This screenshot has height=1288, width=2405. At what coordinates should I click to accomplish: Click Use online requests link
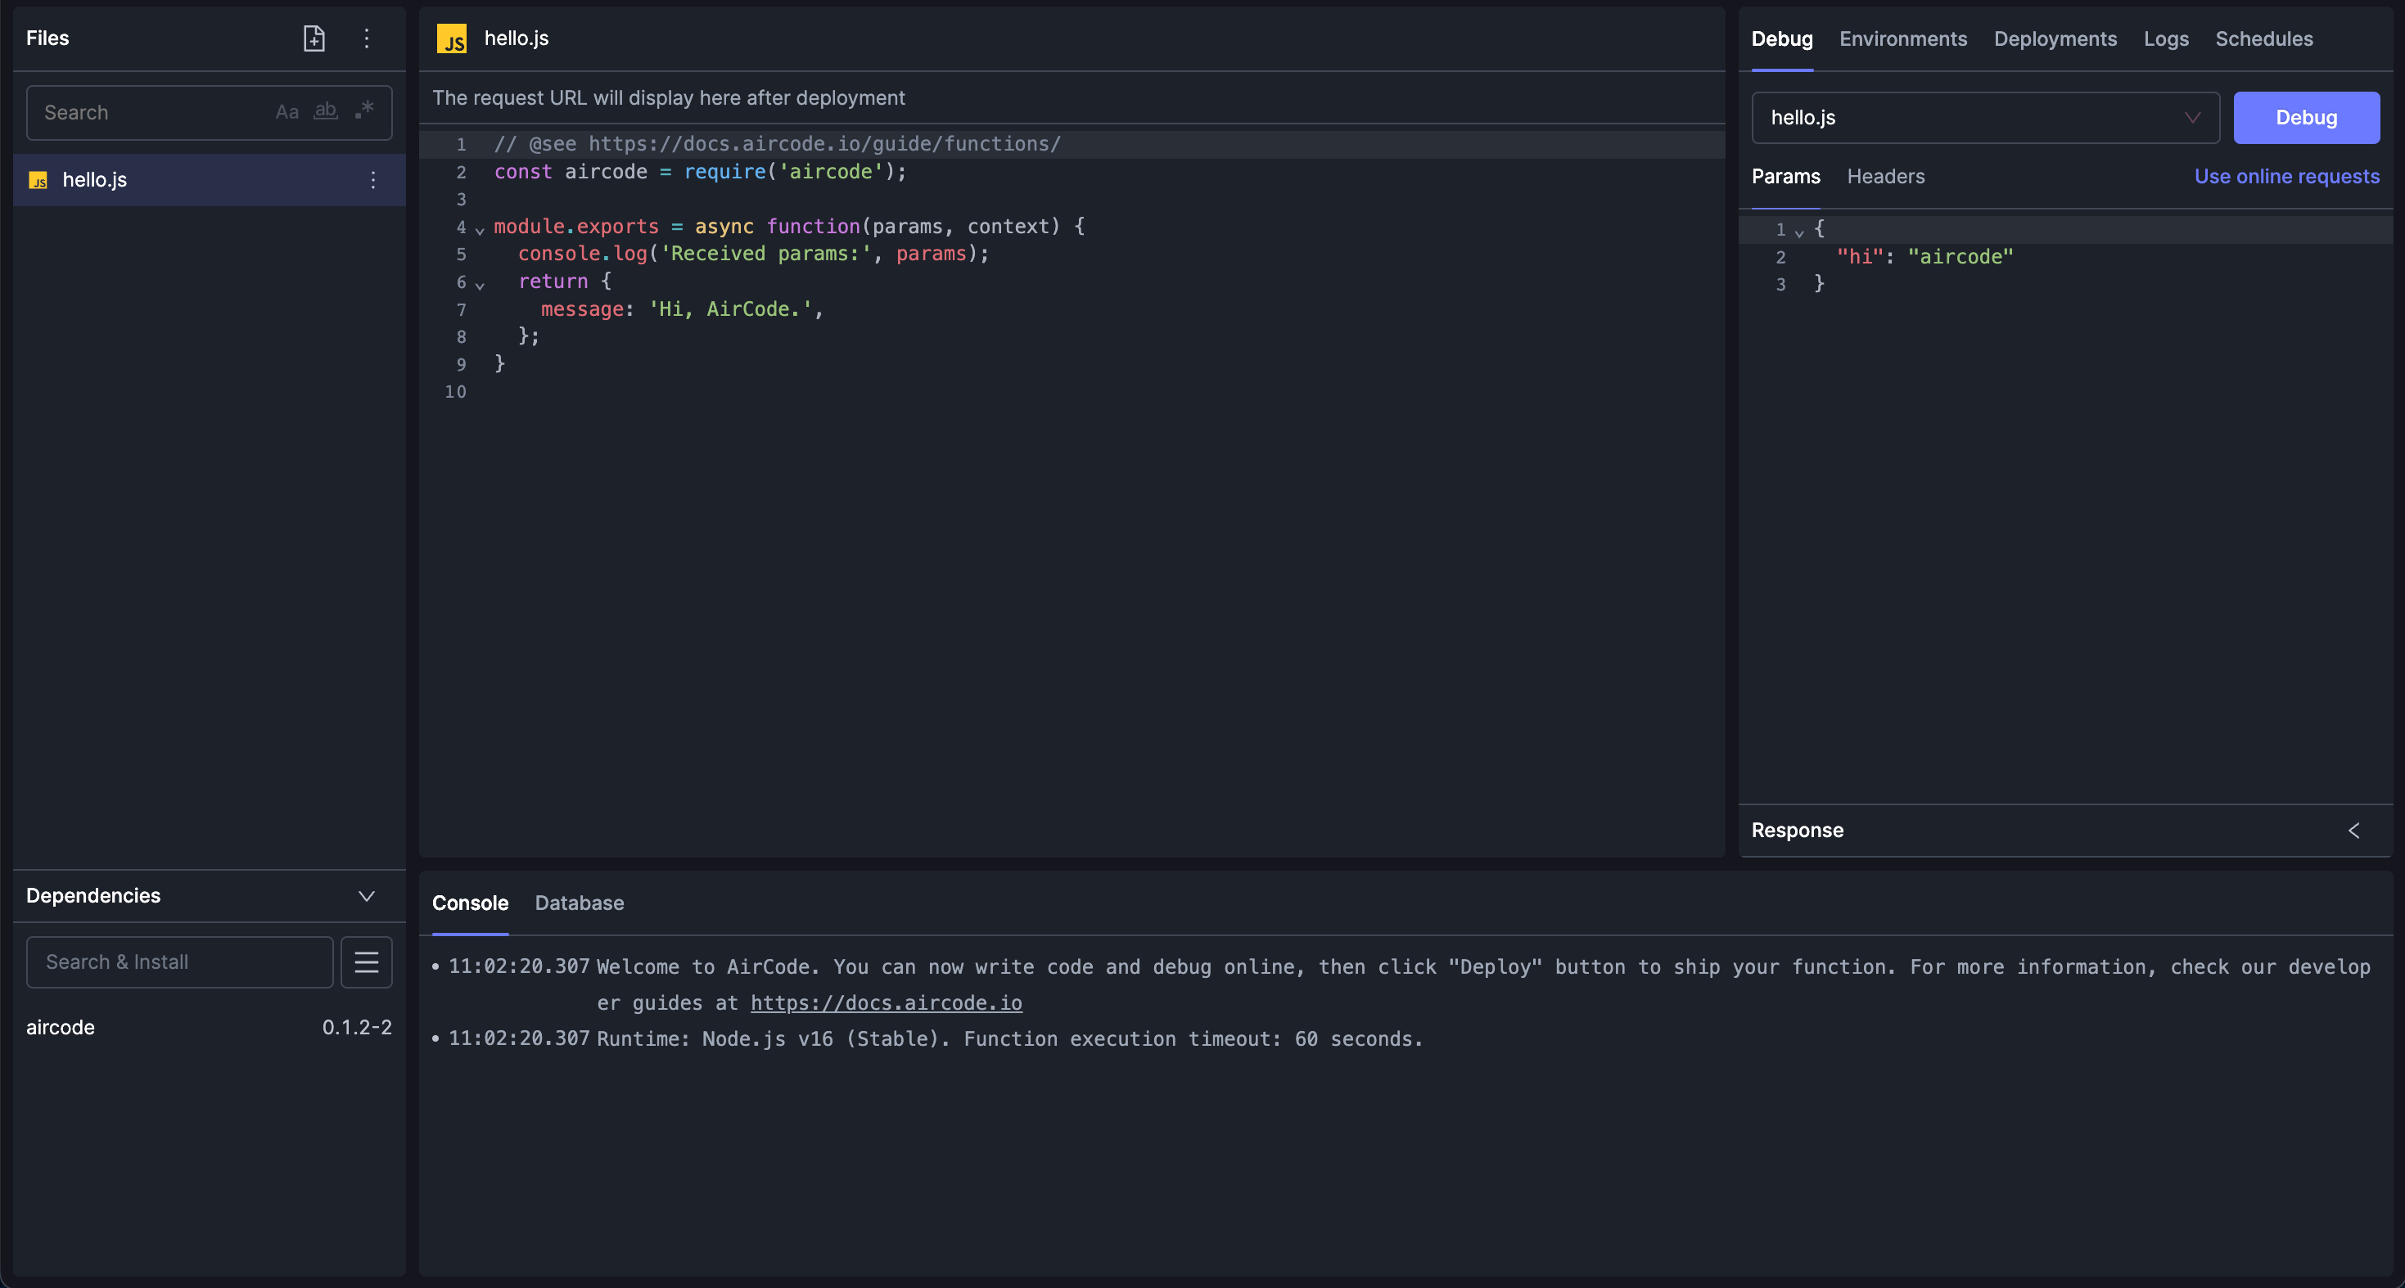[x=2286, y=177]
